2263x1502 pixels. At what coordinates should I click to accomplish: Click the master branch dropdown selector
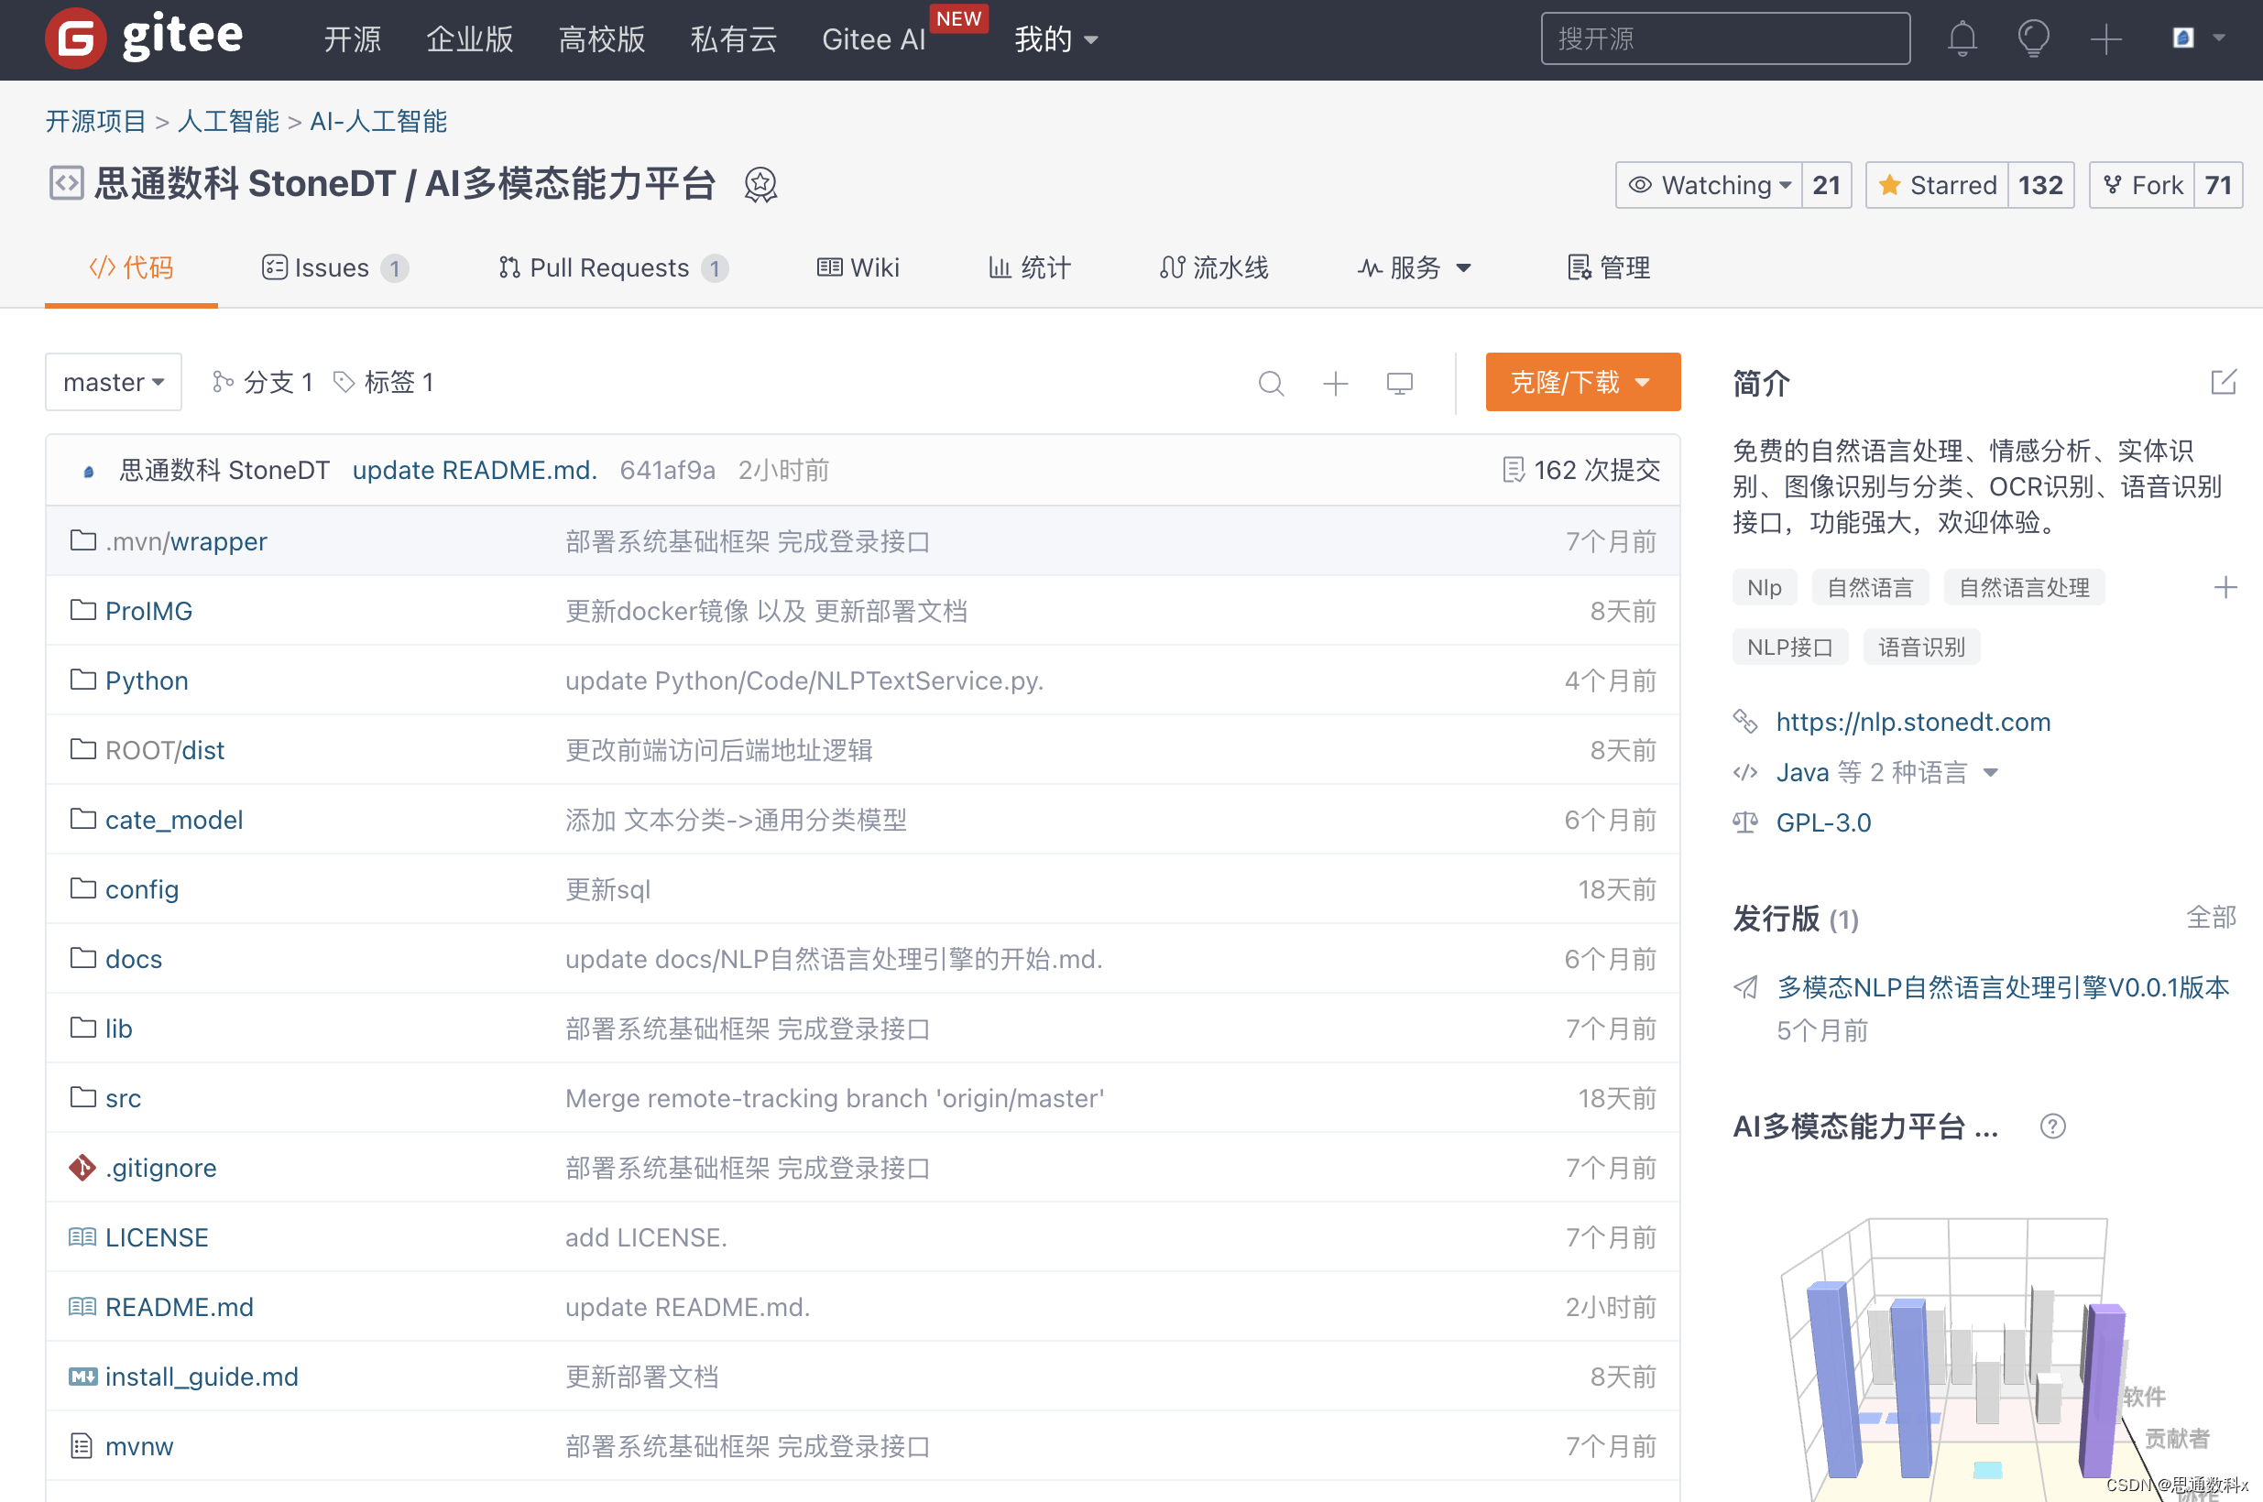pyautogui.click(x=109, y=382)
